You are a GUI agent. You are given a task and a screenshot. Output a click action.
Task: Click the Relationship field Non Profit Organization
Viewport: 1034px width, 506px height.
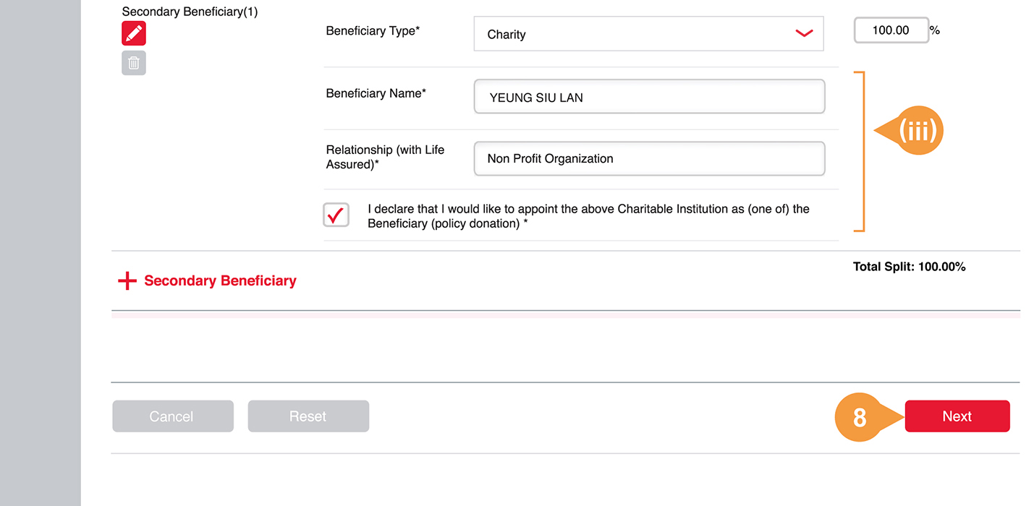click(649, 159)
